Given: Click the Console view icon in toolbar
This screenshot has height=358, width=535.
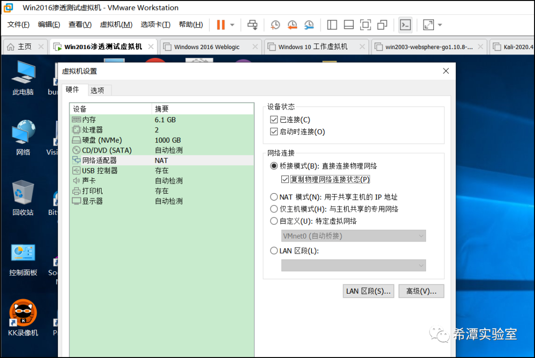Looking at the screenshot, I should tap(405, 25).
